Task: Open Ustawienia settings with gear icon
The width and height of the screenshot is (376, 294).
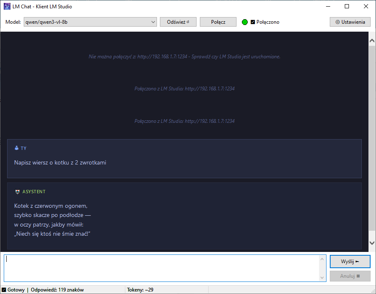Action: click(350, 22)
